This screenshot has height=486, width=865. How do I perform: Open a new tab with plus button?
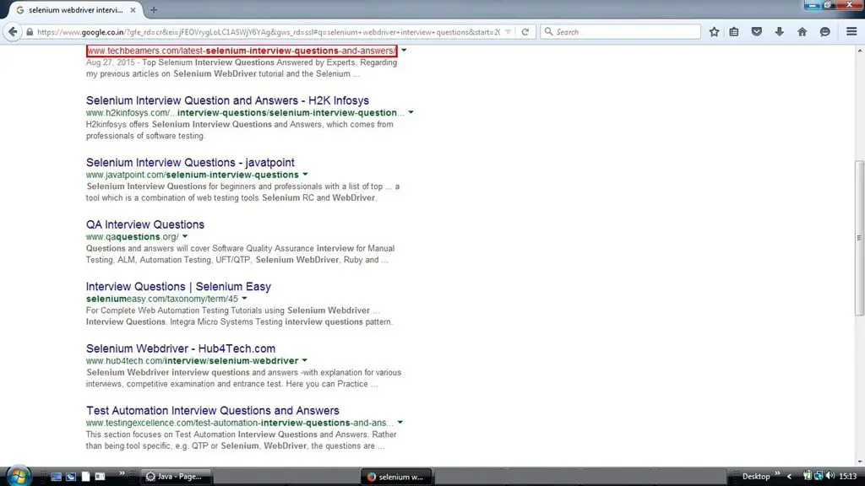coord(154,9)
